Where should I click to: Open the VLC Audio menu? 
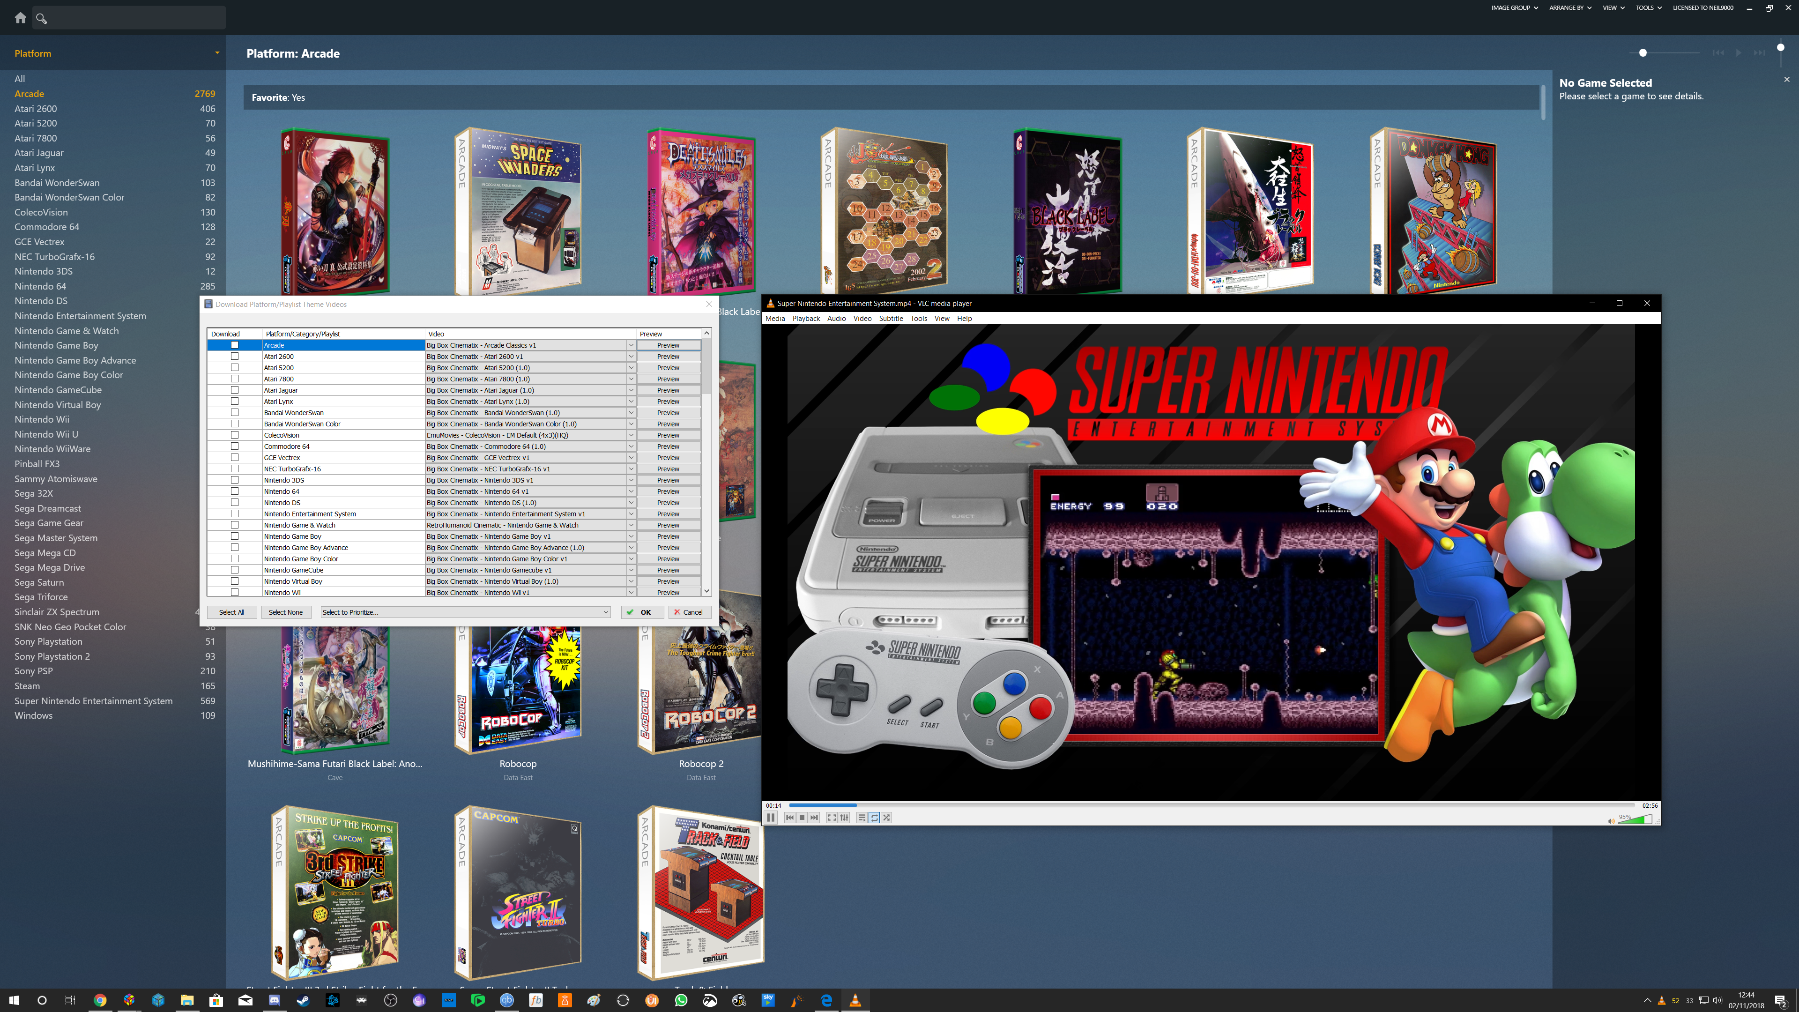click(837, 319)
